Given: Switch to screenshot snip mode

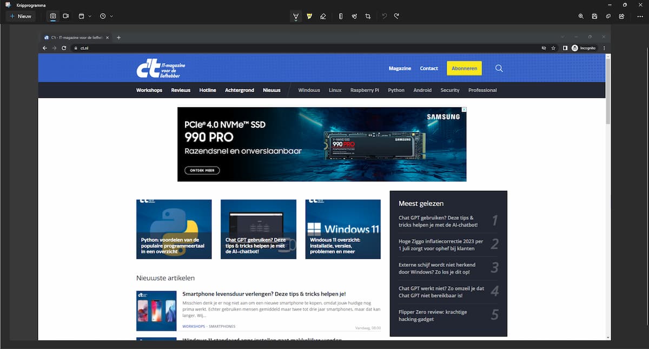Looking at the screenshot, I should [x=53, y=16].
